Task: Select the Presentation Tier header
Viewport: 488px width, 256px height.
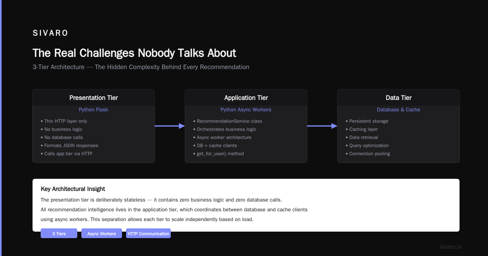Action: click(x=94, y=98)
